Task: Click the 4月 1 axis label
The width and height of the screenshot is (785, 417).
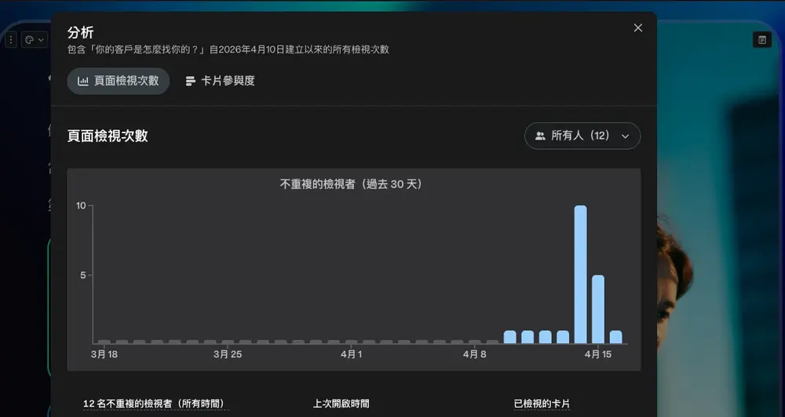Action: pyautogui.click(x=351, y=354)
